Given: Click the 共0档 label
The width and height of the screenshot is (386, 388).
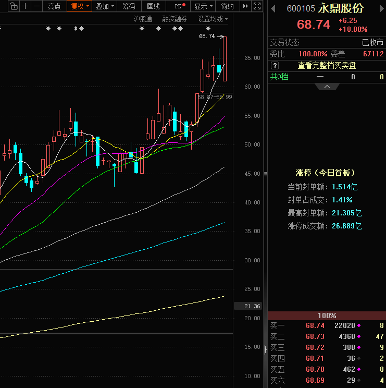Looking at the screenshot, I should coord(279,77).
